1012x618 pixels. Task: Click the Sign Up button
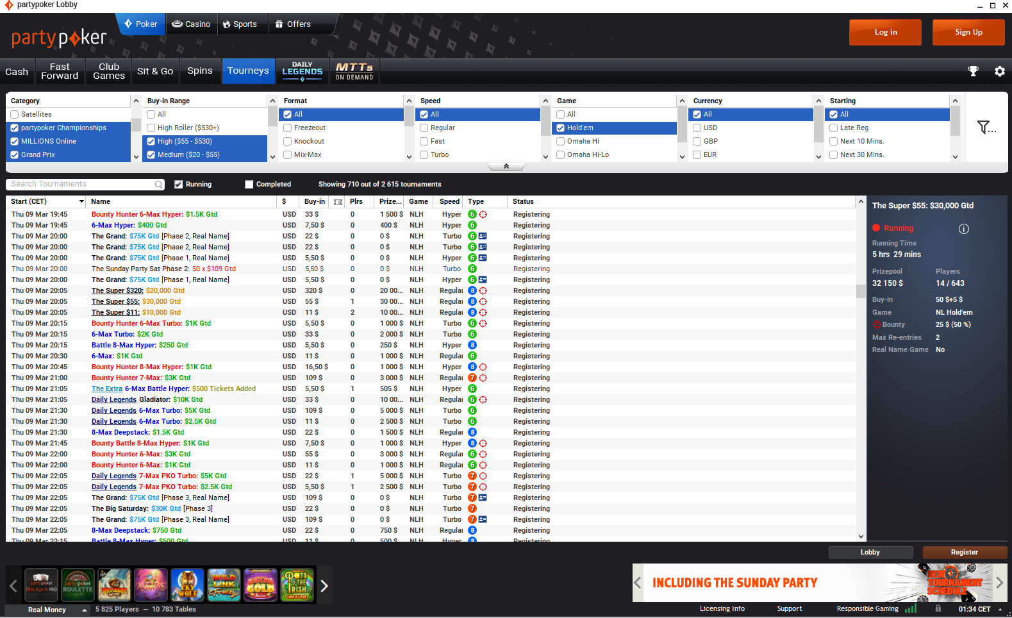[x=968, y=32]
